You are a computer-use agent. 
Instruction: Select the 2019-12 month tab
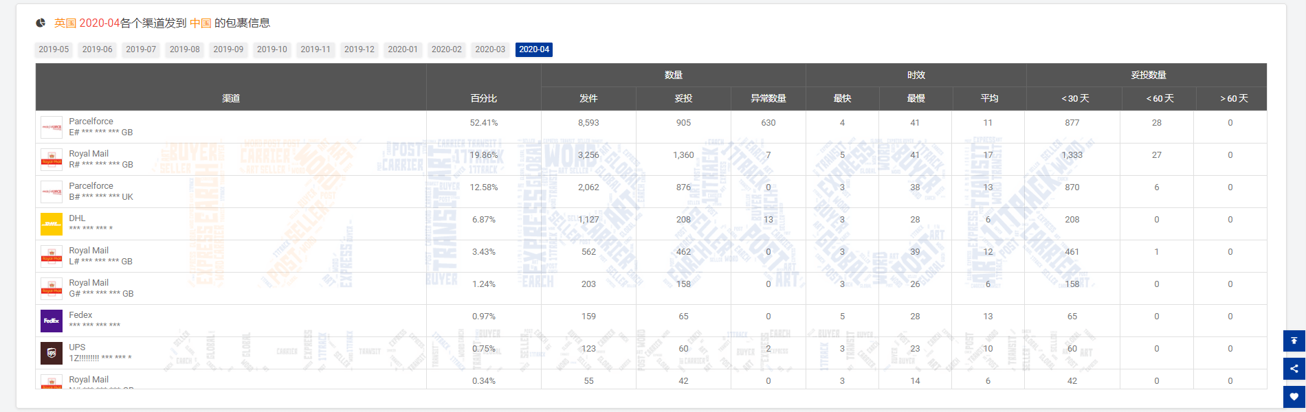click(x=359, y=49)
